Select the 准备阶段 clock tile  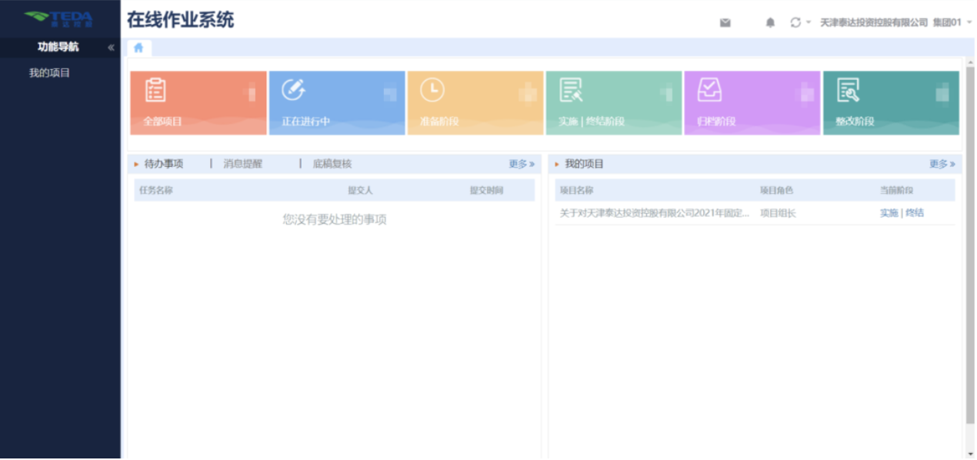(x=475, y=103)
